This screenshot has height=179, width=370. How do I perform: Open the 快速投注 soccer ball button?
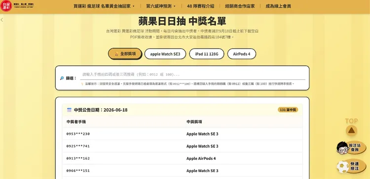(x=351, y=166)
